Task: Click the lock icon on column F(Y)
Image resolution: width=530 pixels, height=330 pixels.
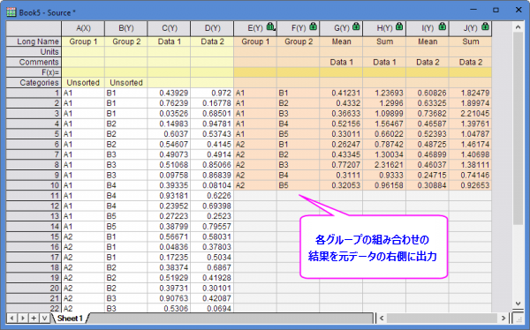Action: tap(313, 26)
